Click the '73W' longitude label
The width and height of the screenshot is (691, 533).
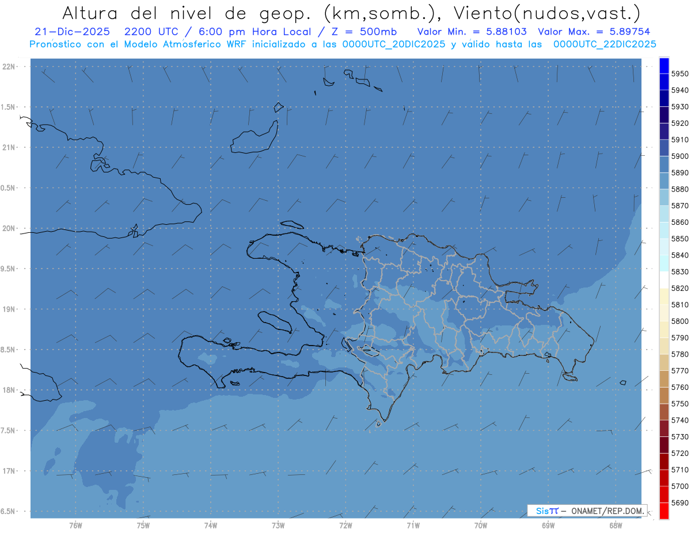[278, 525]
